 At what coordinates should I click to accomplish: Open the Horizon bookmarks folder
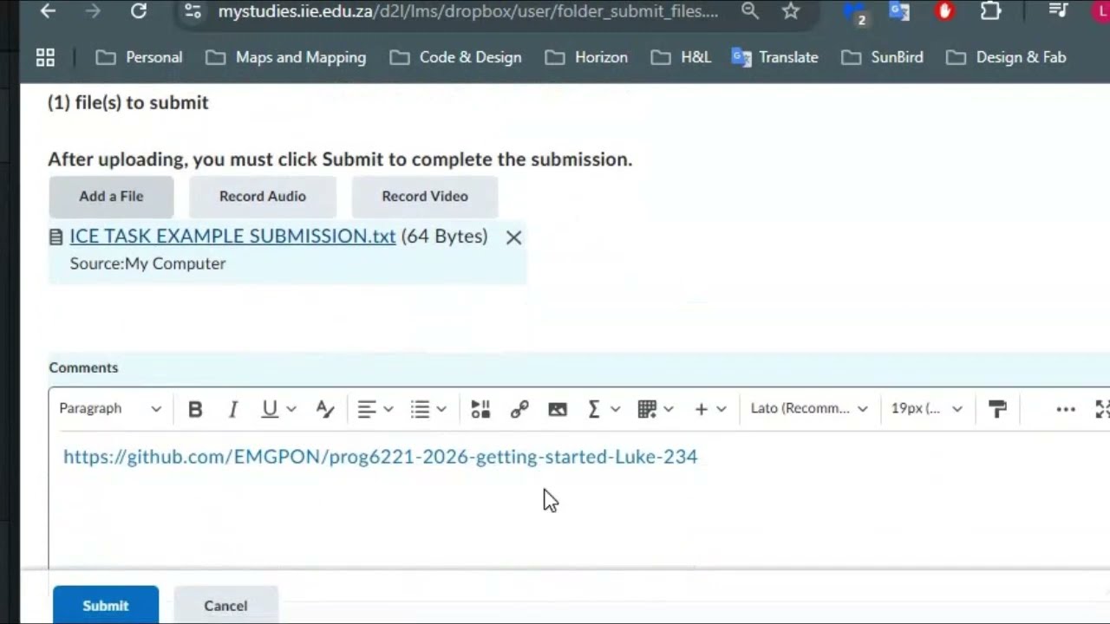tap(586, 57)
